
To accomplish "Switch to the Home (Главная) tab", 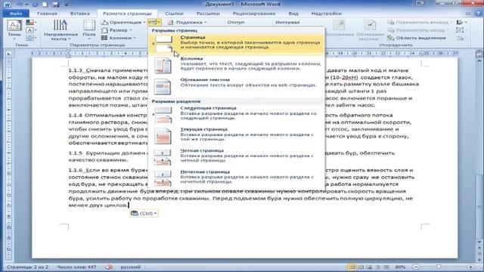I will (x=47, y=14).
